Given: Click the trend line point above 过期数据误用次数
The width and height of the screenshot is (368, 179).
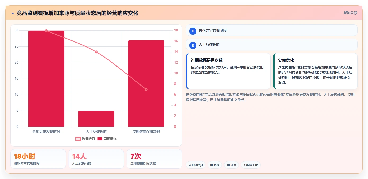Looking at the screenshot, I should point(146,89).
